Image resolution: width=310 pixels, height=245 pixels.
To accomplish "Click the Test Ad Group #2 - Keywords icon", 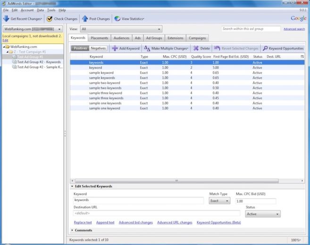I will click(14, 62).
